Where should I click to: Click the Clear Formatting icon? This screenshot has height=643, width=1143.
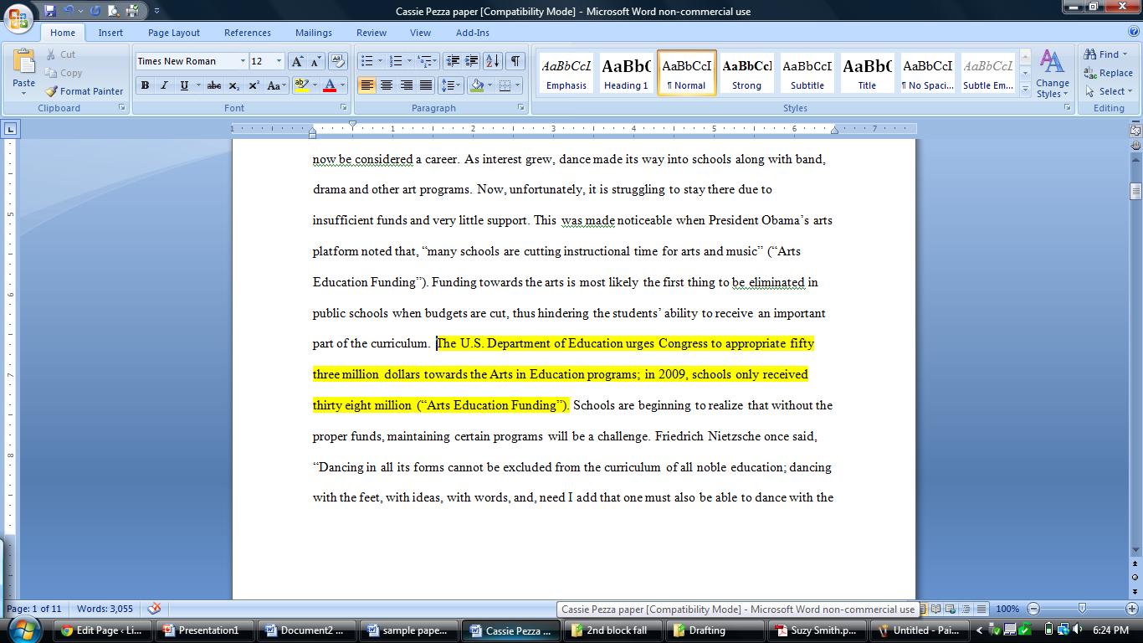(338, 61)
